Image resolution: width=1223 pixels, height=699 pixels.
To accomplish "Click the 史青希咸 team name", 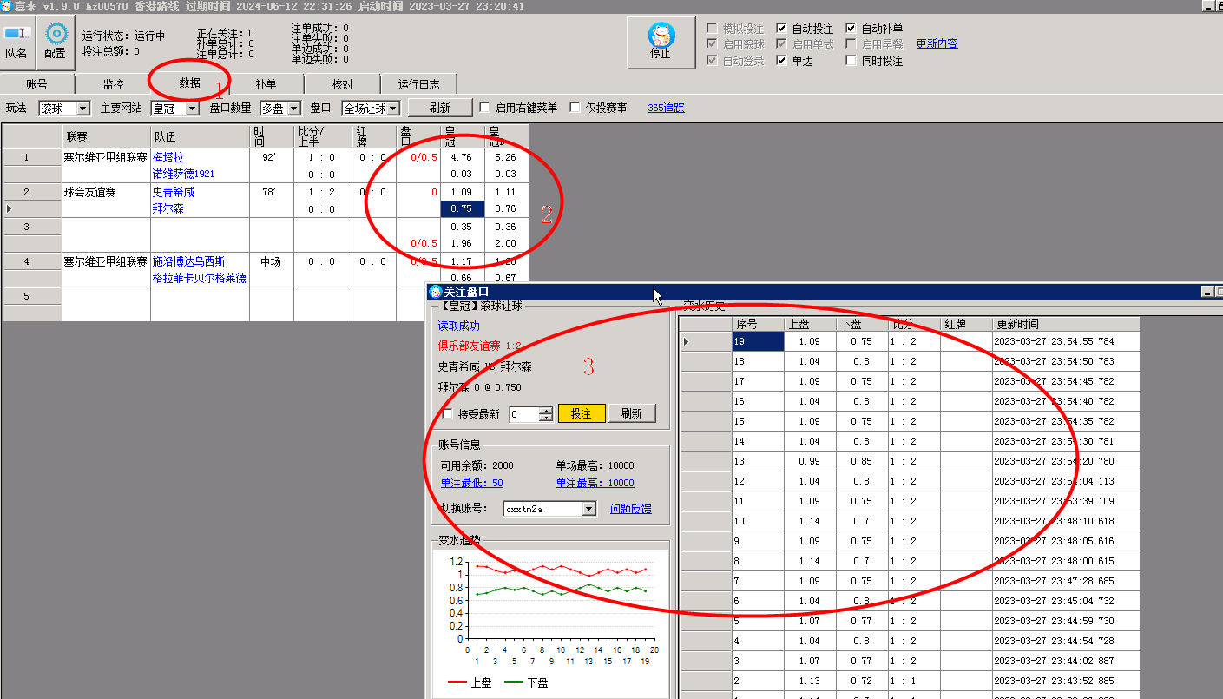I will click(174, 192).
